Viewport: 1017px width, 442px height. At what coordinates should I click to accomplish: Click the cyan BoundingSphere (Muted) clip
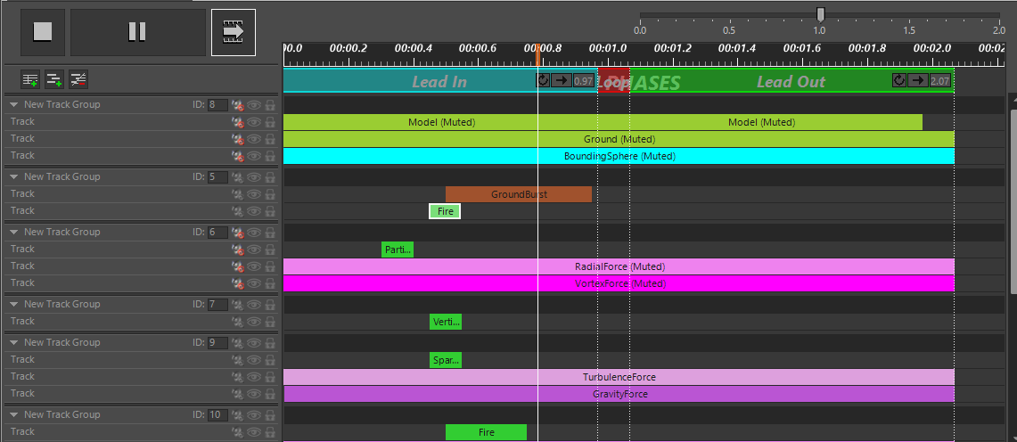619,156
